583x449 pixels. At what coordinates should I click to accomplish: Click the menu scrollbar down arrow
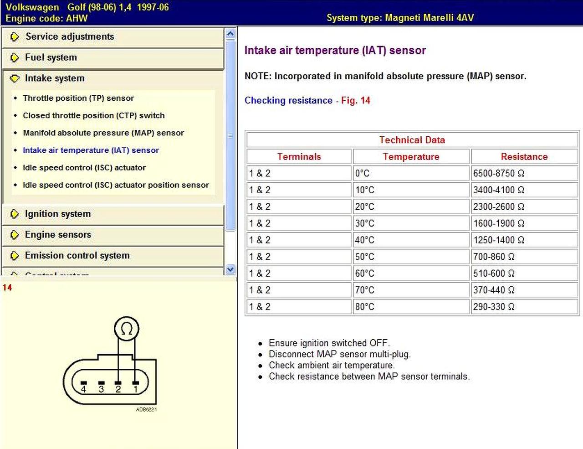pyautogui.click(x=230, y=269)
